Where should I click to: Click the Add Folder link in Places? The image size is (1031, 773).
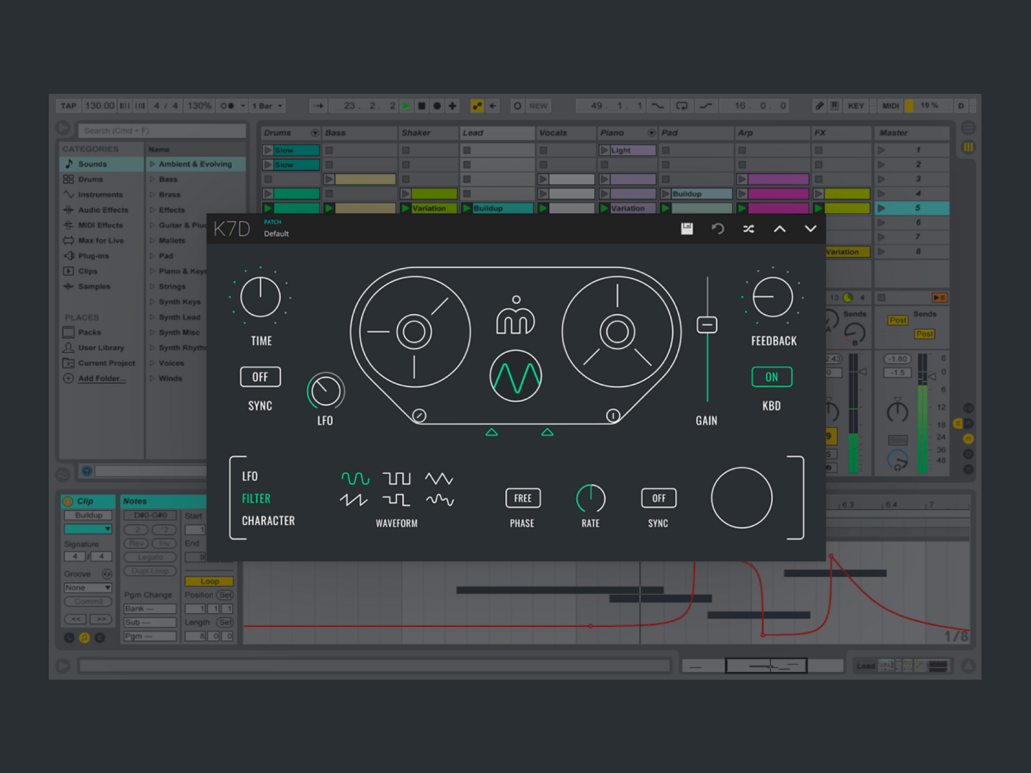[101, 378]
